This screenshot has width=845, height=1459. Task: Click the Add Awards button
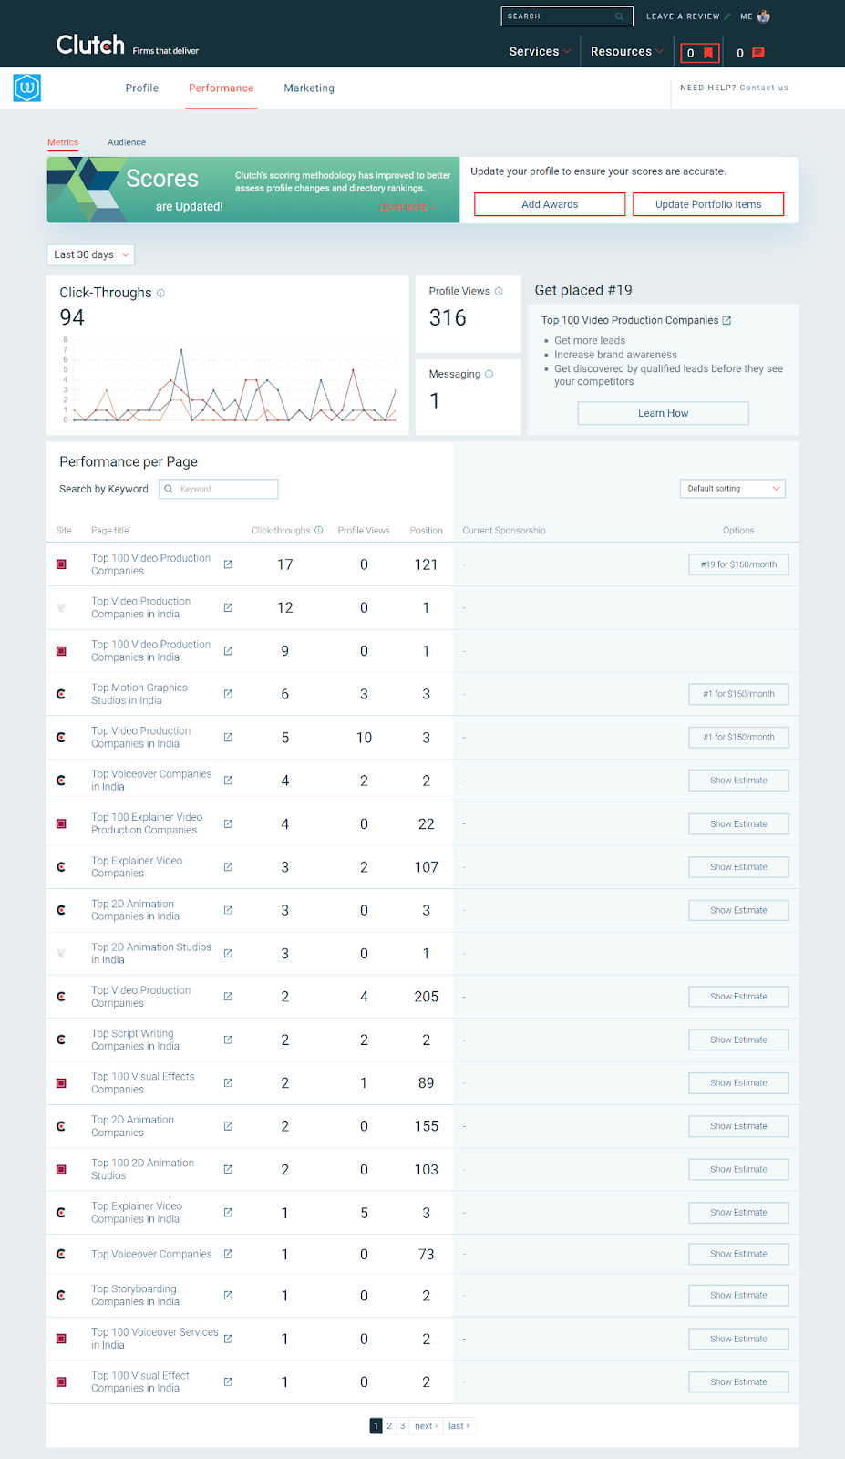pos(550,204)
